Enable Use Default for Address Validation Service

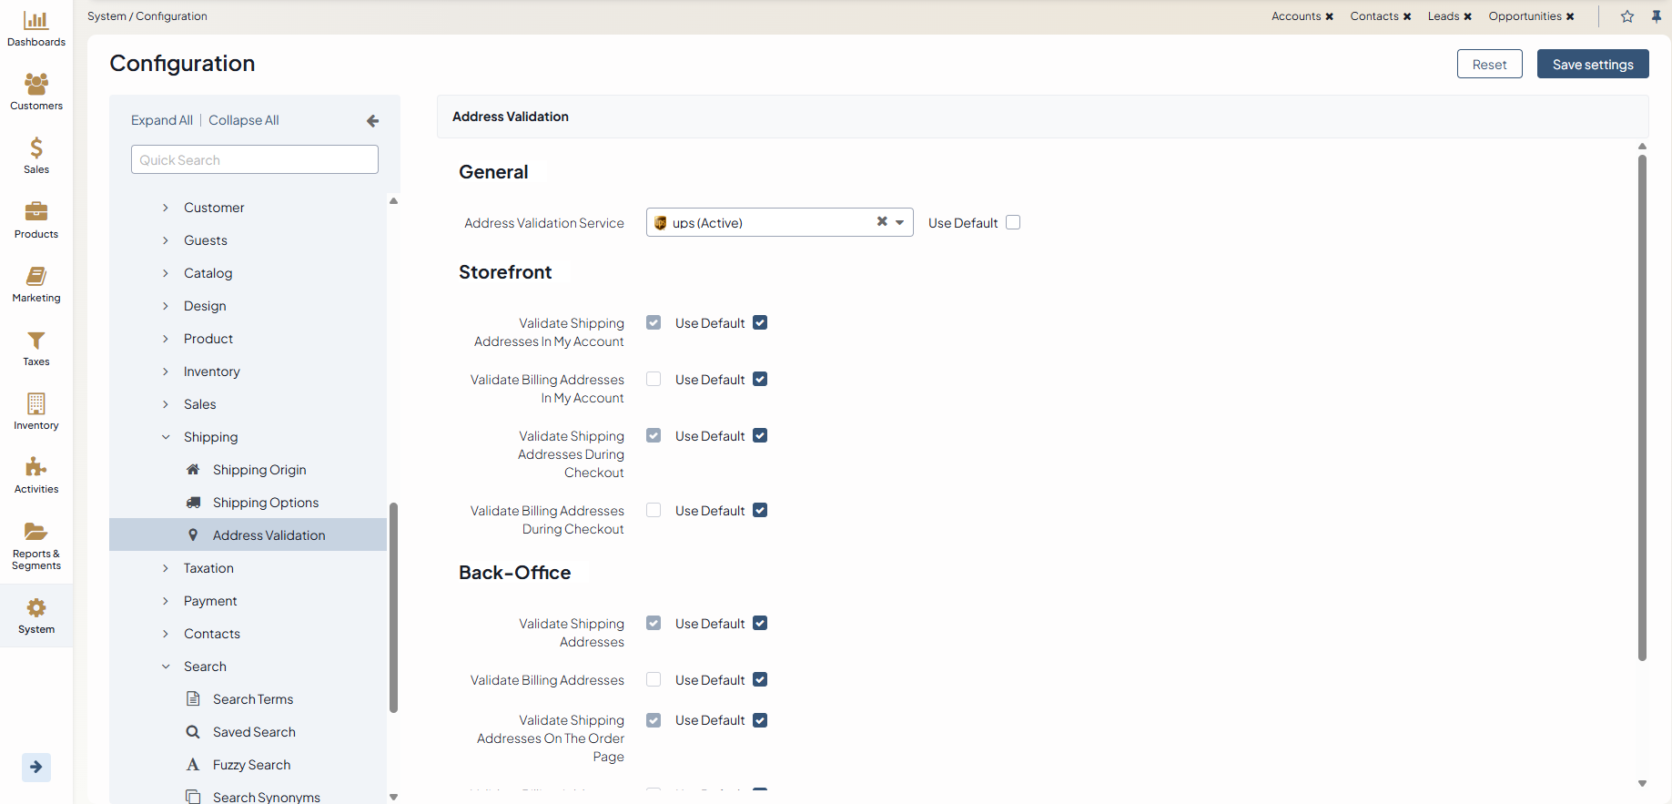1013,223
